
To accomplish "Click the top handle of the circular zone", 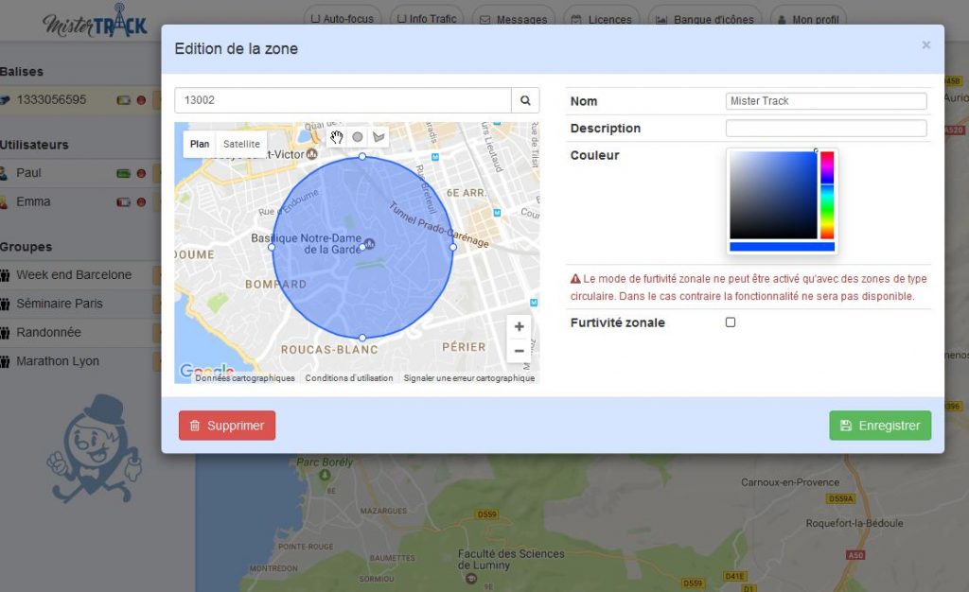I will coord(362,157).
